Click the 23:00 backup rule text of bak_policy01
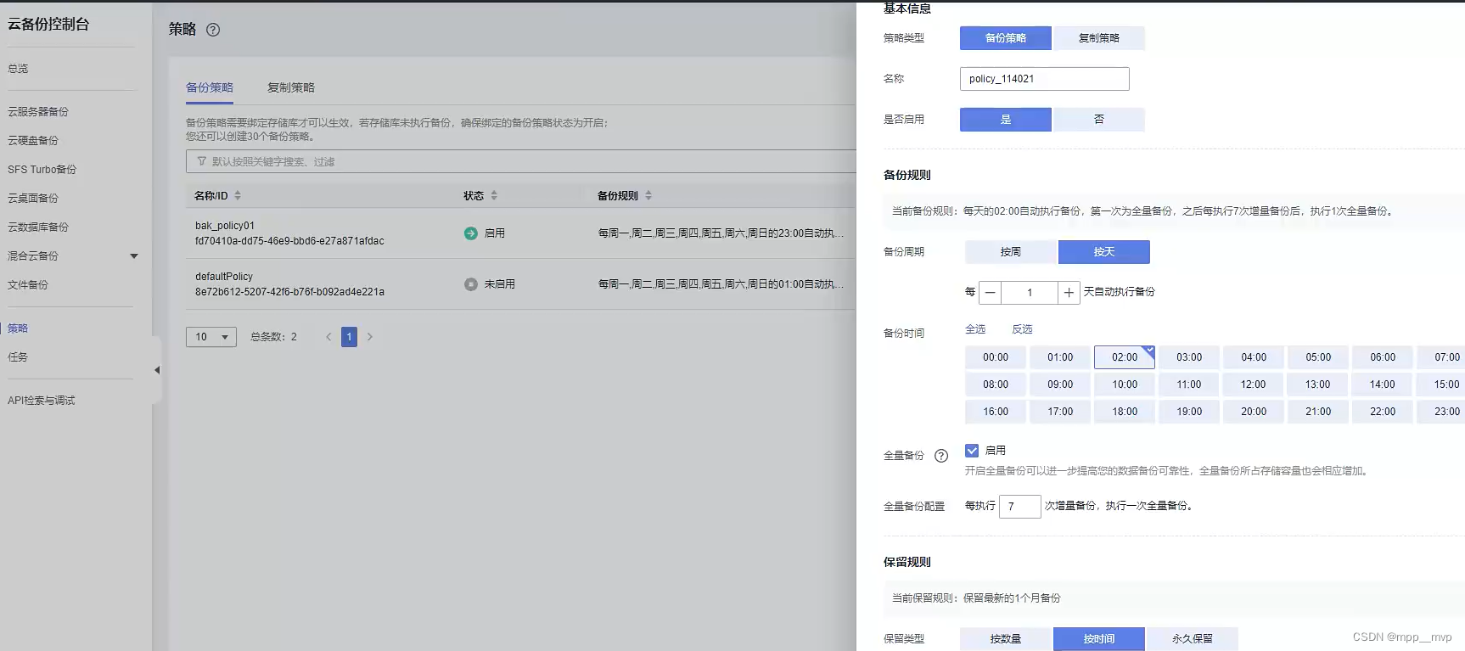 (721, 233)
